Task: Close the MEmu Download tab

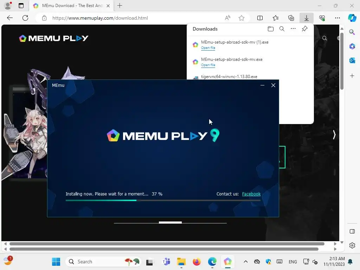Action: coord(108,6)
